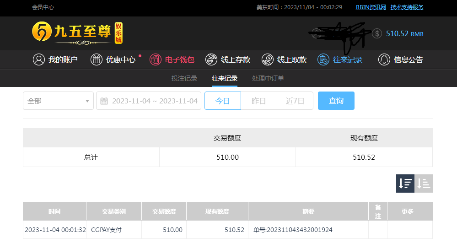Screen dimensions: 457x243
Task: Sort records in descending order
Action: 405,184
